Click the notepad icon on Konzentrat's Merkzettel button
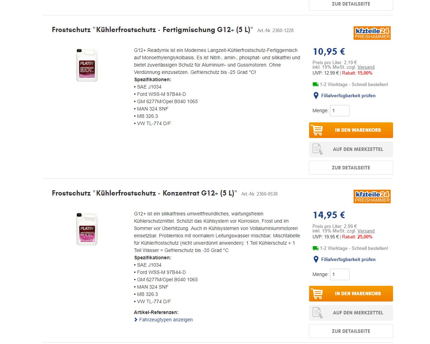The height and width of the screenshot is (344, 430). pyautogui.click(x=317, y=313)
